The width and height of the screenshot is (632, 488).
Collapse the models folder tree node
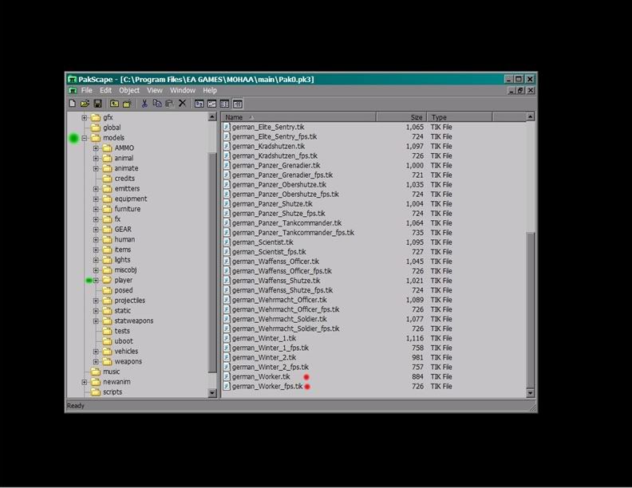[x=85, y=138]
